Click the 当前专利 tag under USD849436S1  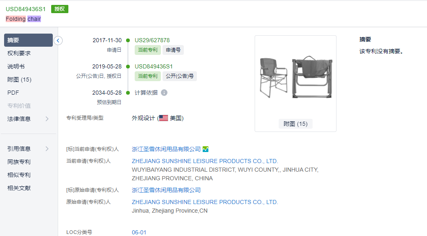tap(148, 76)
